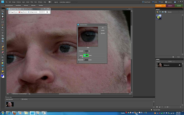Click the Background layer lock icon
Image resolution: width=184 pixels, height=115 pixels.
(179, 65)
